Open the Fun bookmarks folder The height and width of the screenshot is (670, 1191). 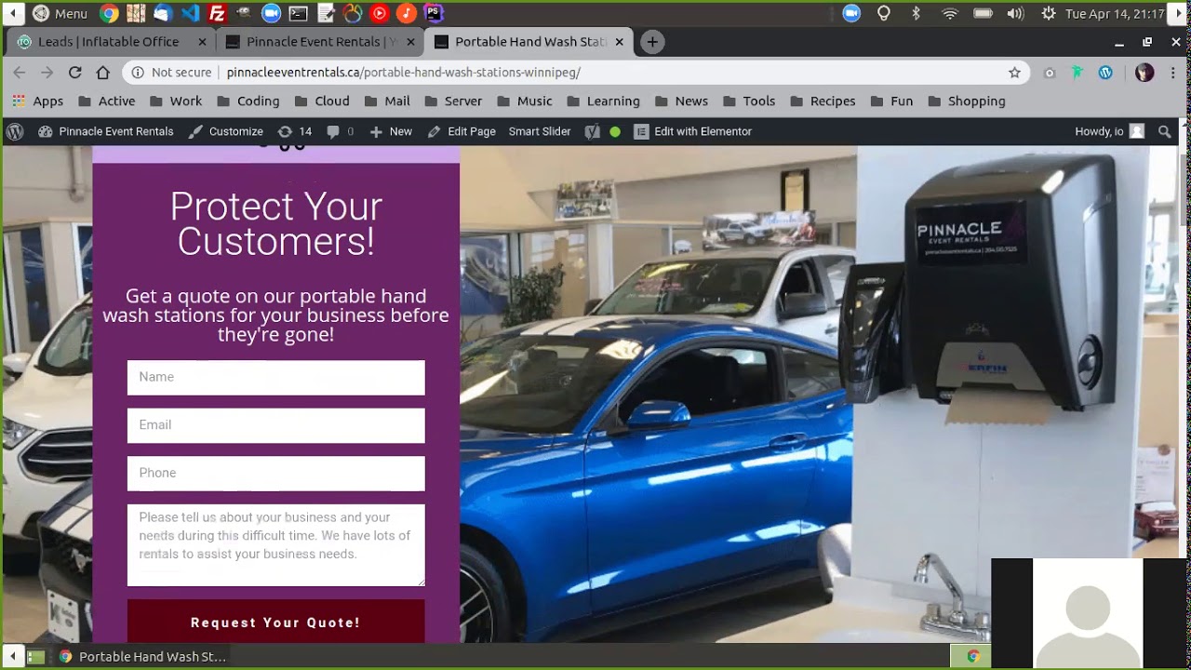point(891,100)
